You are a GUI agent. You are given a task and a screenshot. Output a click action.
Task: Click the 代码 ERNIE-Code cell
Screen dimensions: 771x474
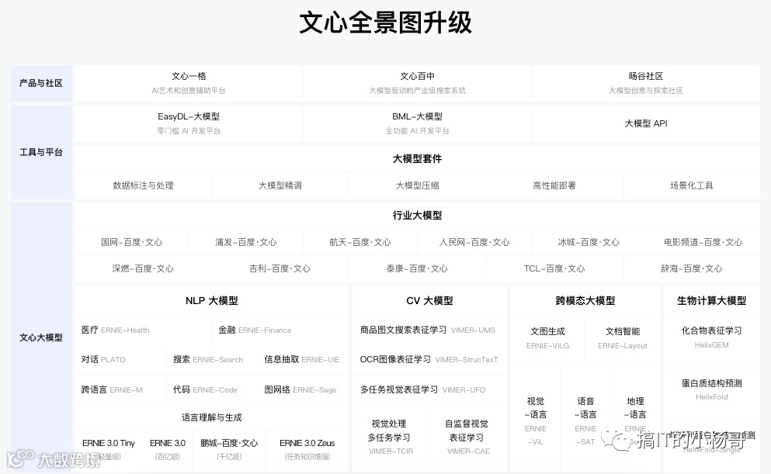[211, 389]
